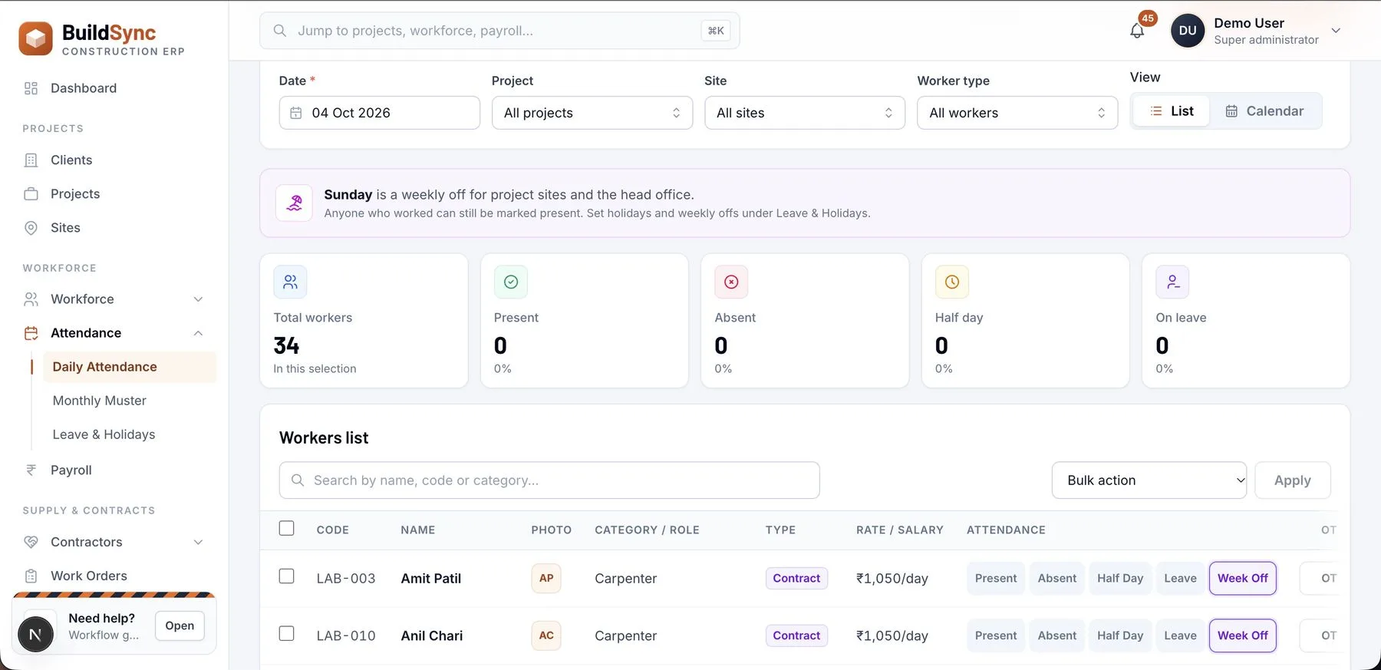Image resolution: width=1381 pixels, height=670 pixels.
Task: Click the Clients building icon
Action: click(x=31, y=160)
